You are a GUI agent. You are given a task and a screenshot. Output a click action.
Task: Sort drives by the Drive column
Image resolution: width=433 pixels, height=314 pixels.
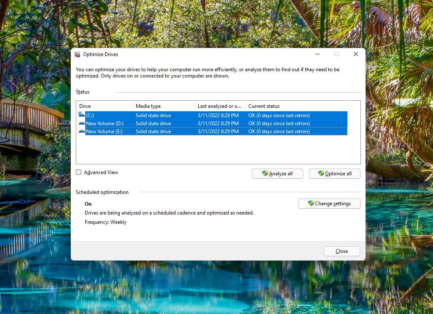pyautogui.click(x=104, y=106)
